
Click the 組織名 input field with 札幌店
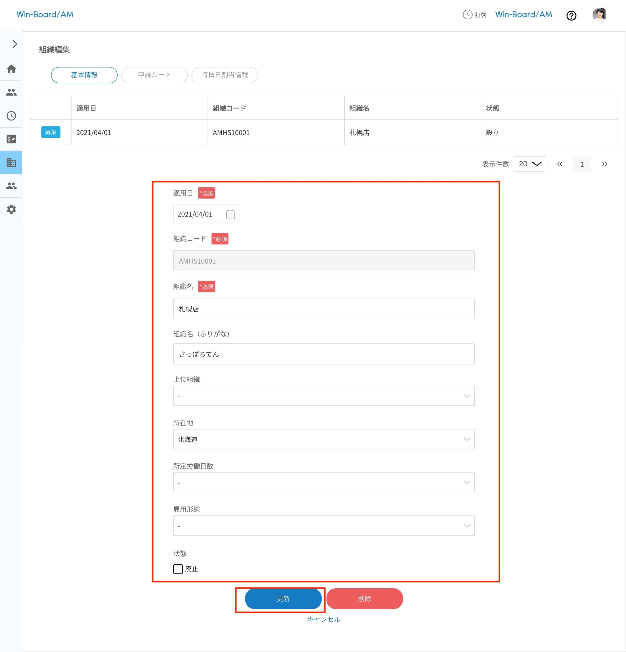pyautogui.click(x=324, y=309)
